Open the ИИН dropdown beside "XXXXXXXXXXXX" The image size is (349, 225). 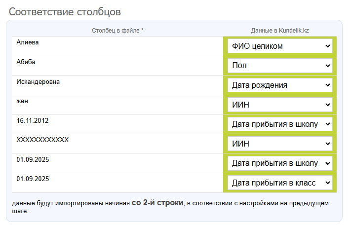(280, 144)
